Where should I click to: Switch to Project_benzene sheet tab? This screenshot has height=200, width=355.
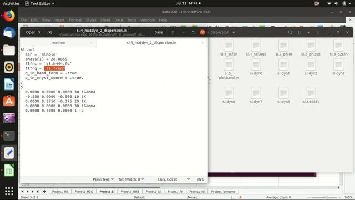223,191
